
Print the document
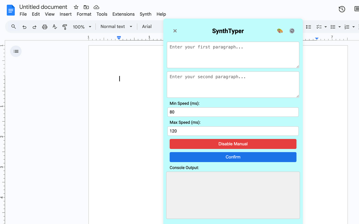(45, 27)
